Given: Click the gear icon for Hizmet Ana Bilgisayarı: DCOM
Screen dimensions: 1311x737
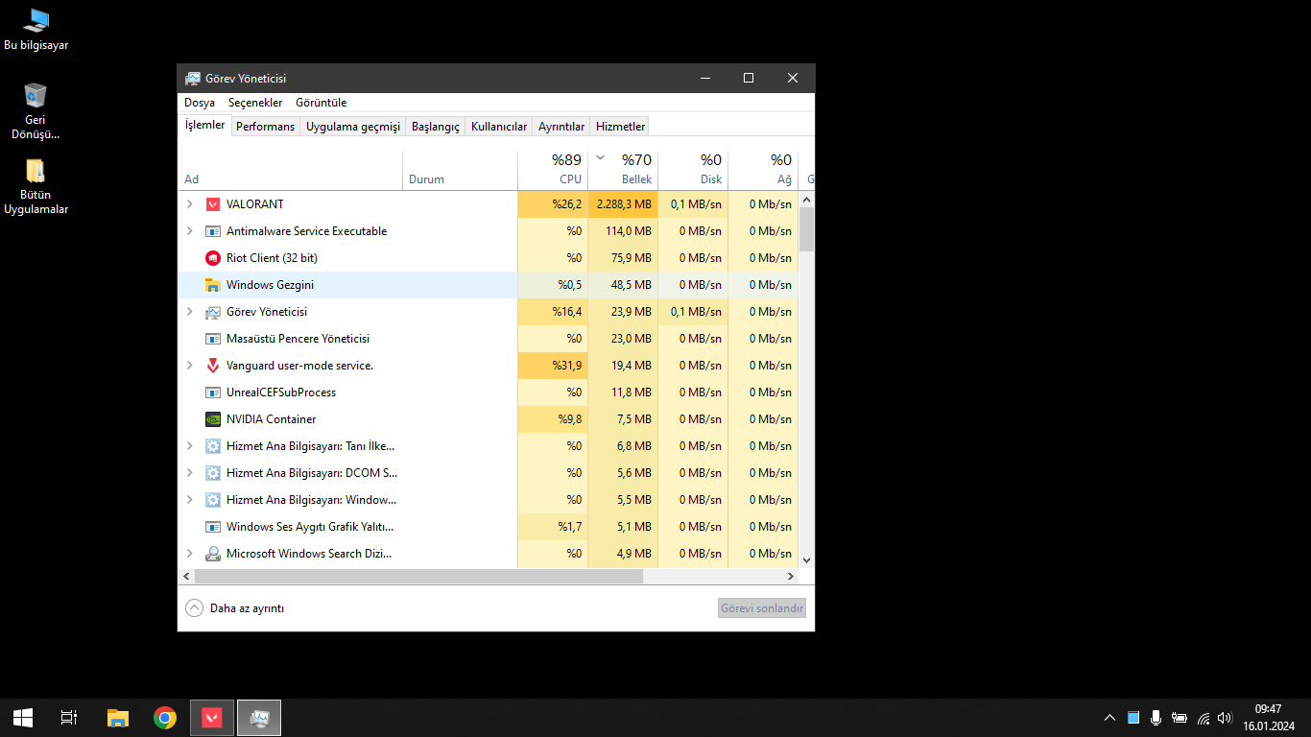Looking at the screenshot, I should 213,473.
